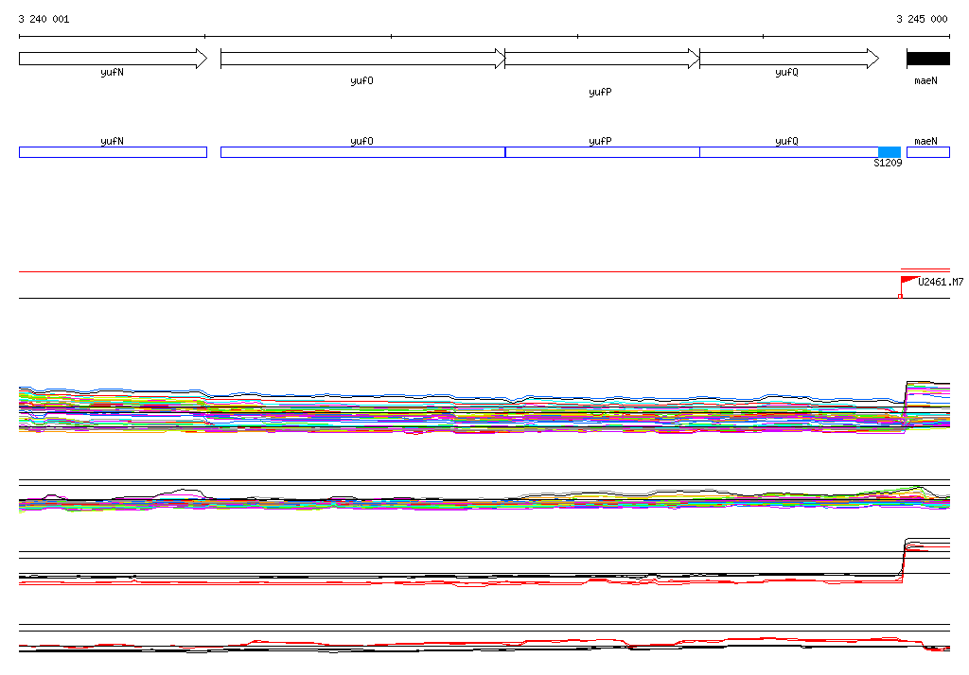Select the blue yufQ segment box
The image size is (969, 675).
(x=789, y=152)
